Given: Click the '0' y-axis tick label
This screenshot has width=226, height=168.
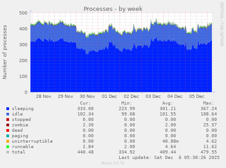Looking at the screenshot, I should (x=26, y=92).
